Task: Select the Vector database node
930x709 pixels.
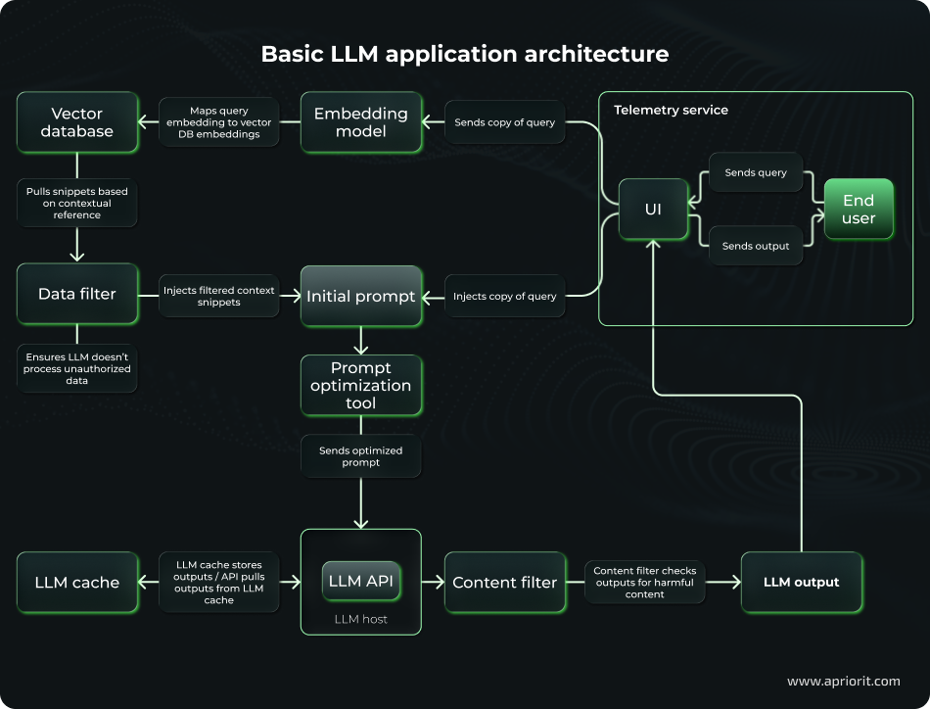Action: pos(77,122)
